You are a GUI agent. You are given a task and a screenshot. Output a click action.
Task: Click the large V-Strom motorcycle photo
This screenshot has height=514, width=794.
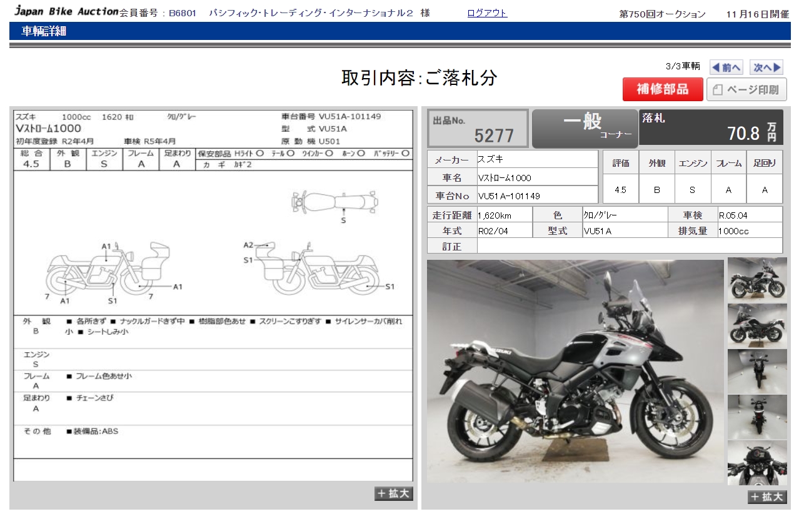[x=575, y=371]
